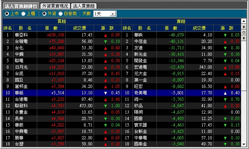This screenshot has height=149, width=249.
Task: Select highlighted 奇美電 row
Action: tap(181, 93)
